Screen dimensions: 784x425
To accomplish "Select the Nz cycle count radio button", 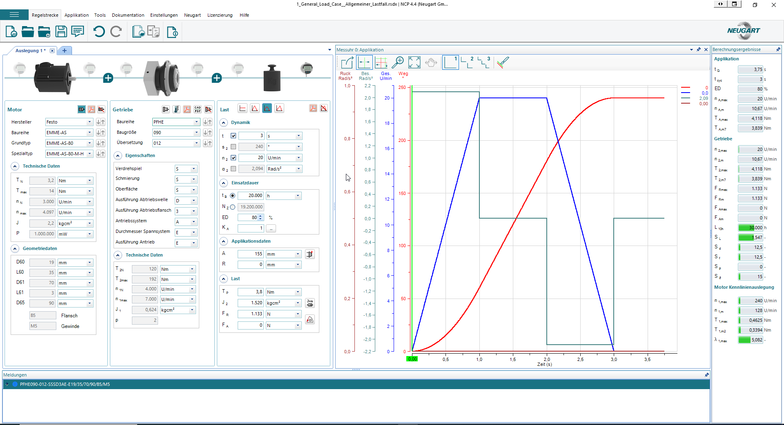I will click(232, 207).
